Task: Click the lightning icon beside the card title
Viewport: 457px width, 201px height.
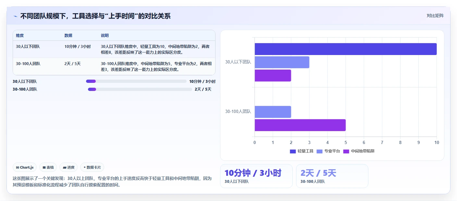Action: coord(15,16)
